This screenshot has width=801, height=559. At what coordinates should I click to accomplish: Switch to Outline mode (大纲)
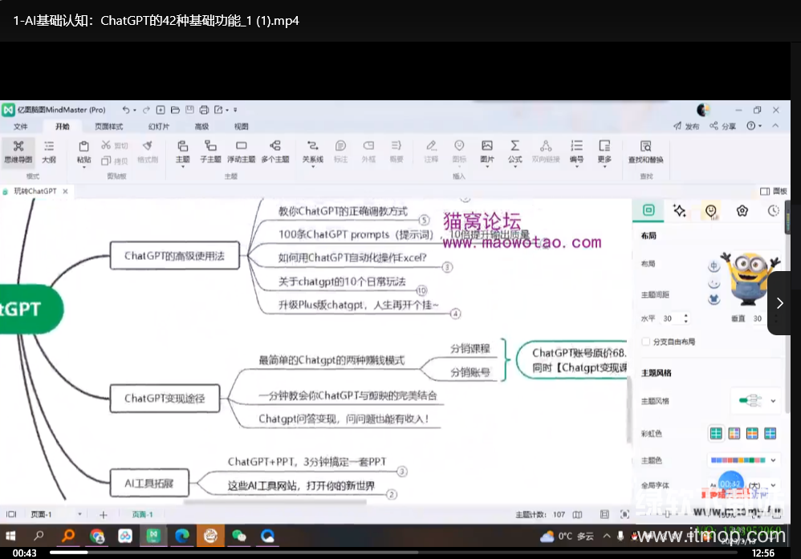(x=49, y=151)
